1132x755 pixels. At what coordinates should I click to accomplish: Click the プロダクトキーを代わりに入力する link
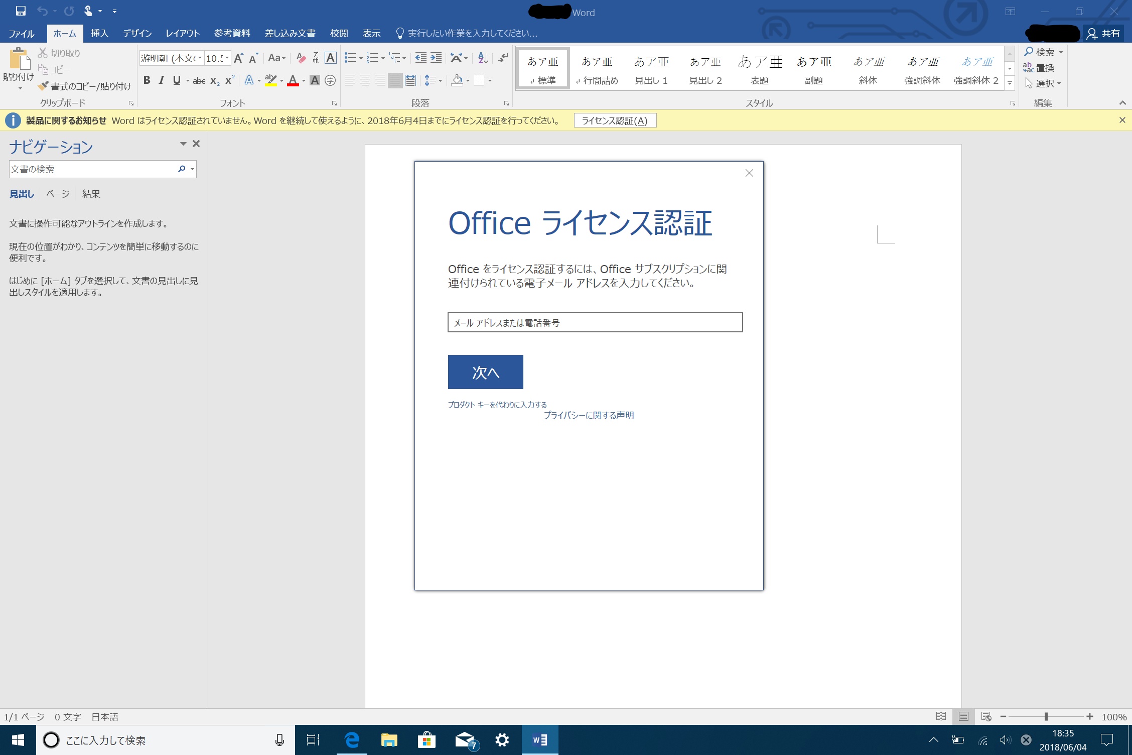point(497,404)
